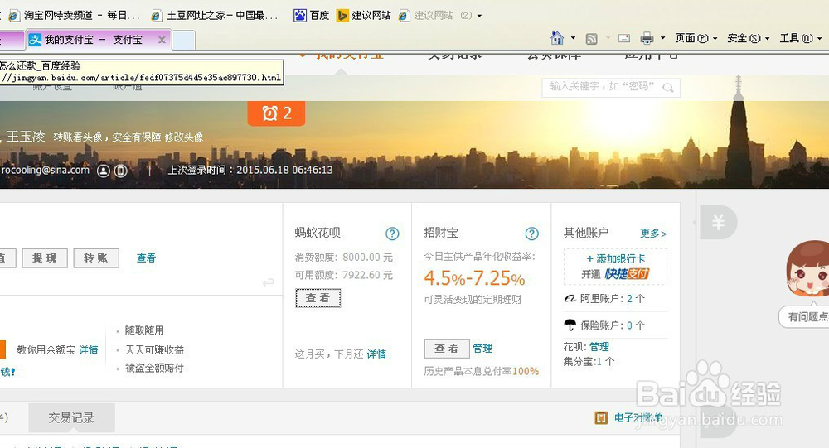829x448 pixels.
Task: Open the 工具(O) menu
Action: pos(801,38)
